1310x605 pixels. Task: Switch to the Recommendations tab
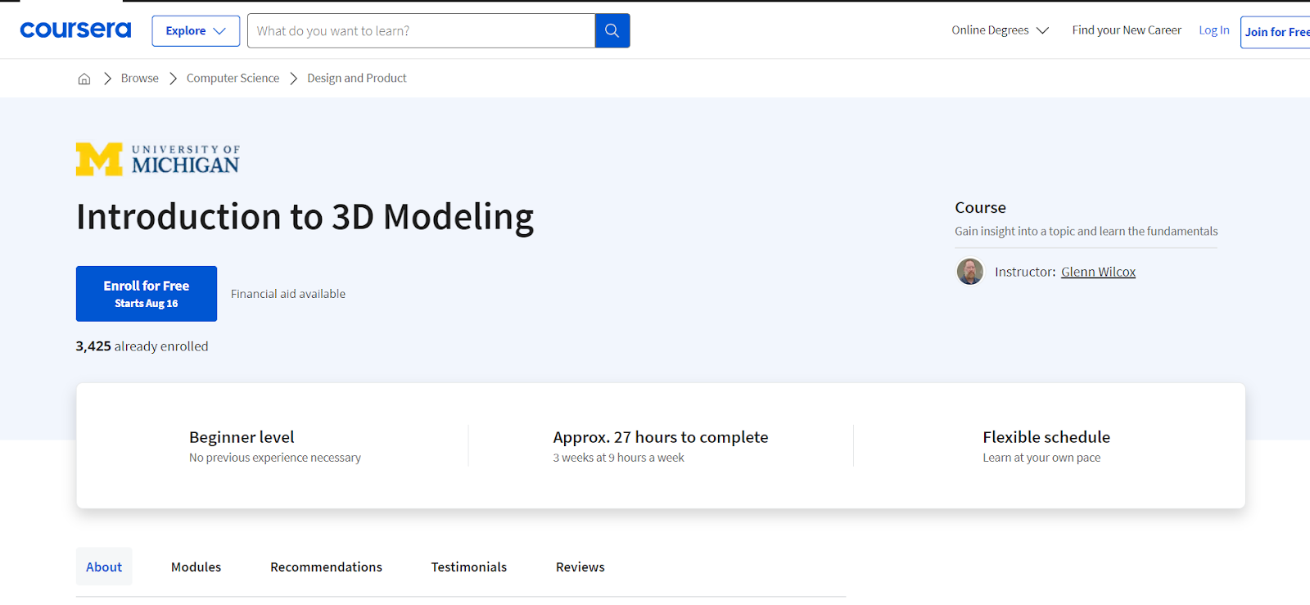click(x=326, y=567)
